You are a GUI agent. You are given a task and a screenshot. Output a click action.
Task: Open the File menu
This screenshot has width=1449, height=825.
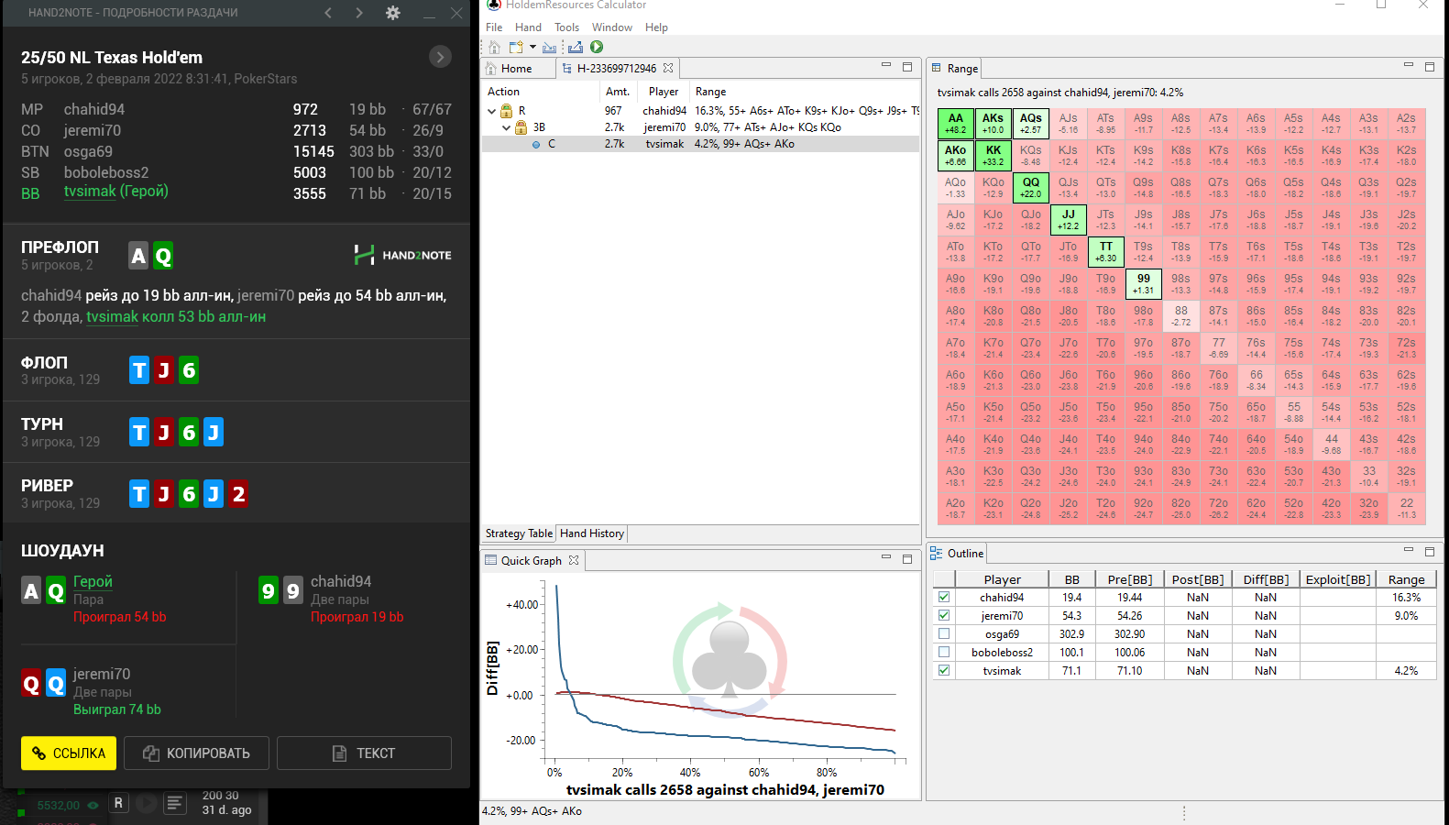click(494, 27)
